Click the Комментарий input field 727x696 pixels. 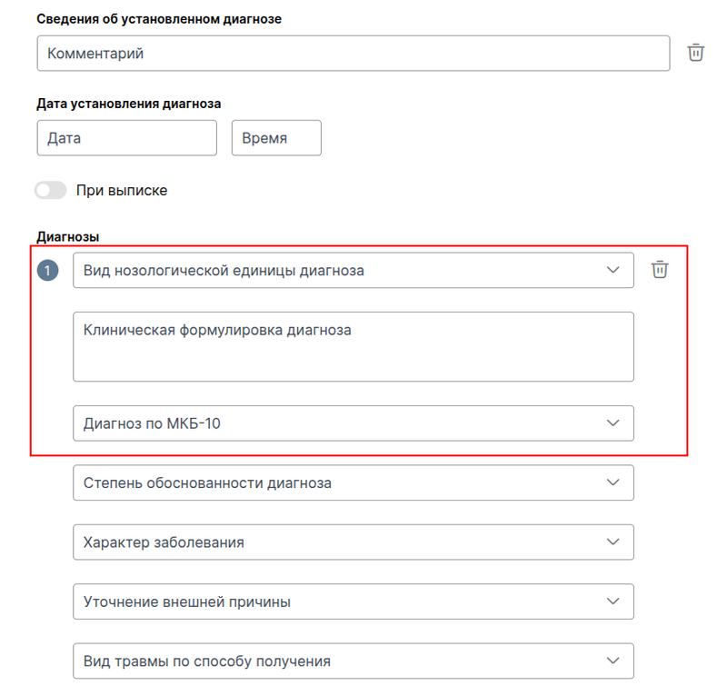point(354,54)
